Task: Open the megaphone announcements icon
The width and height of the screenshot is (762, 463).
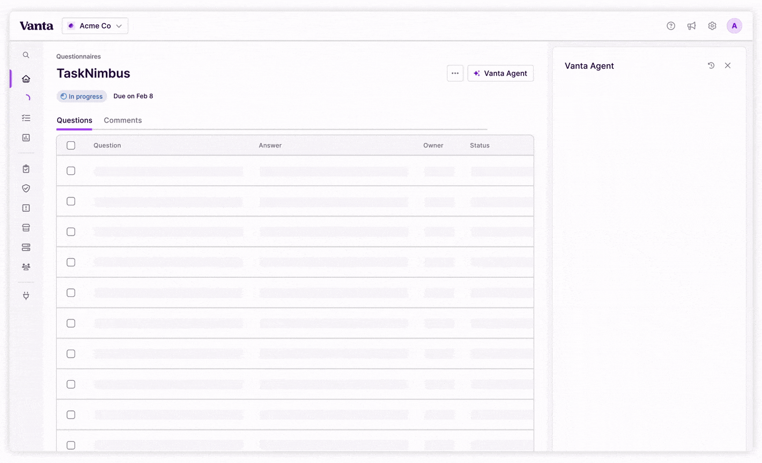Action: pos(691,26)
